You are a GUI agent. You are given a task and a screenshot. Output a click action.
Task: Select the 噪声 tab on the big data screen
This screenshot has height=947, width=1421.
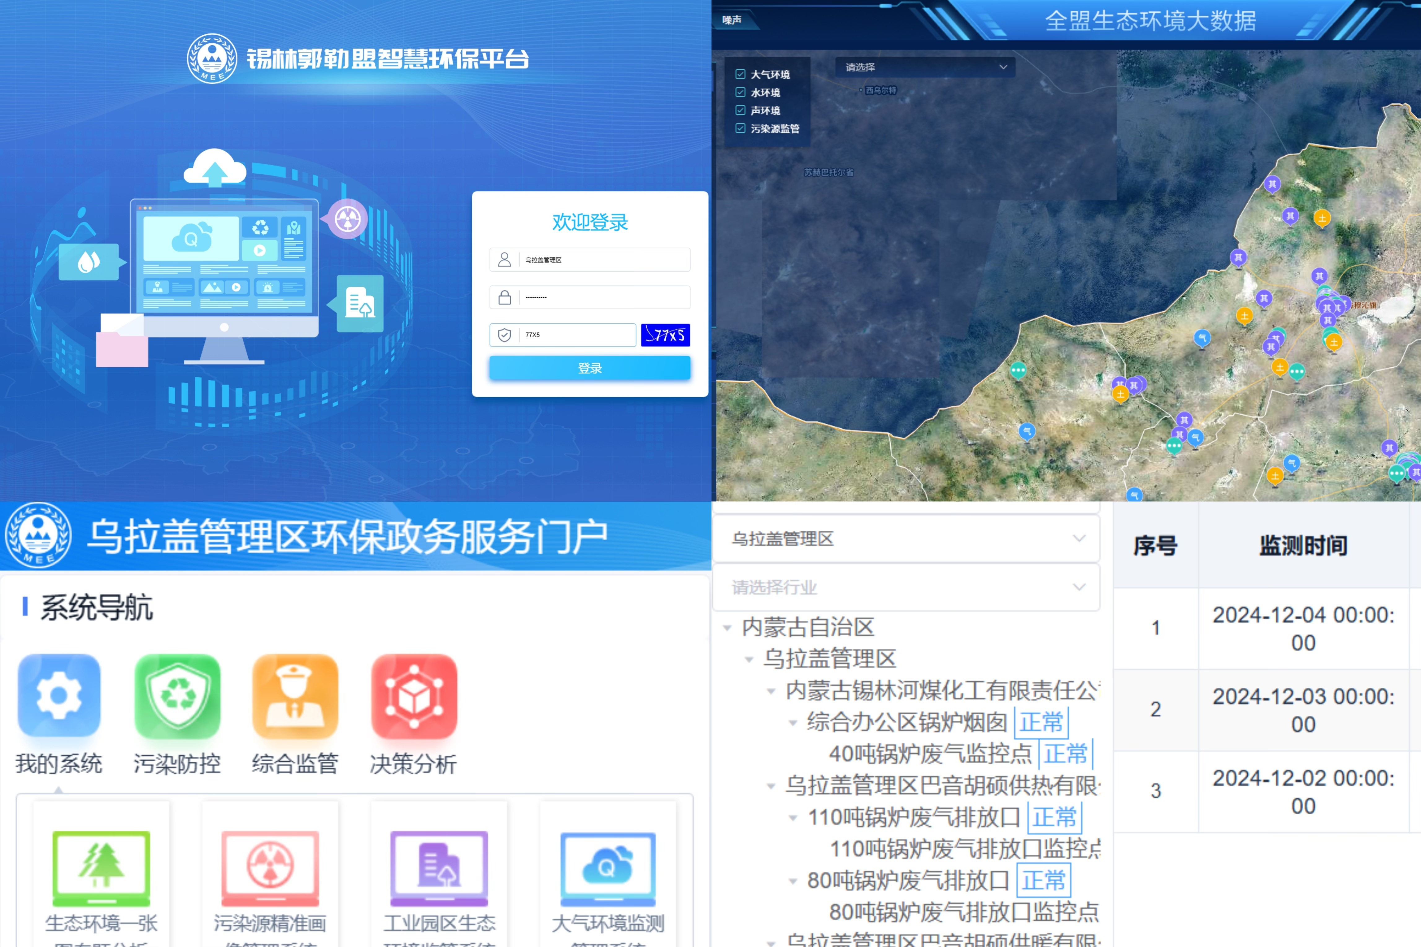pos(732,20)
